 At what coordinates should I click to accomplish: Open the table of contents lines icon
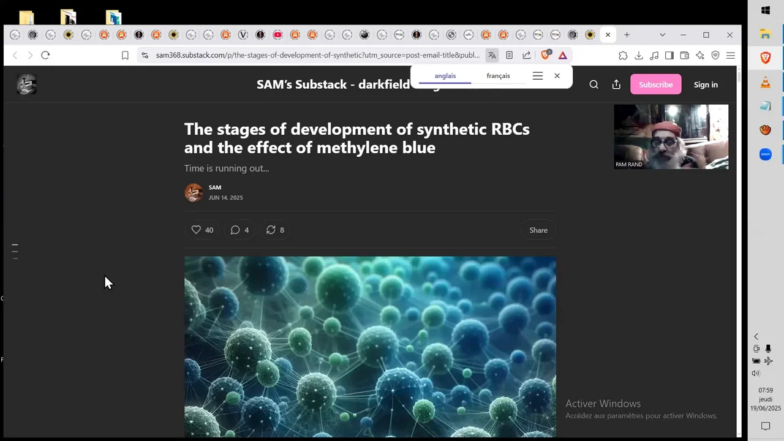click(15, 251)
